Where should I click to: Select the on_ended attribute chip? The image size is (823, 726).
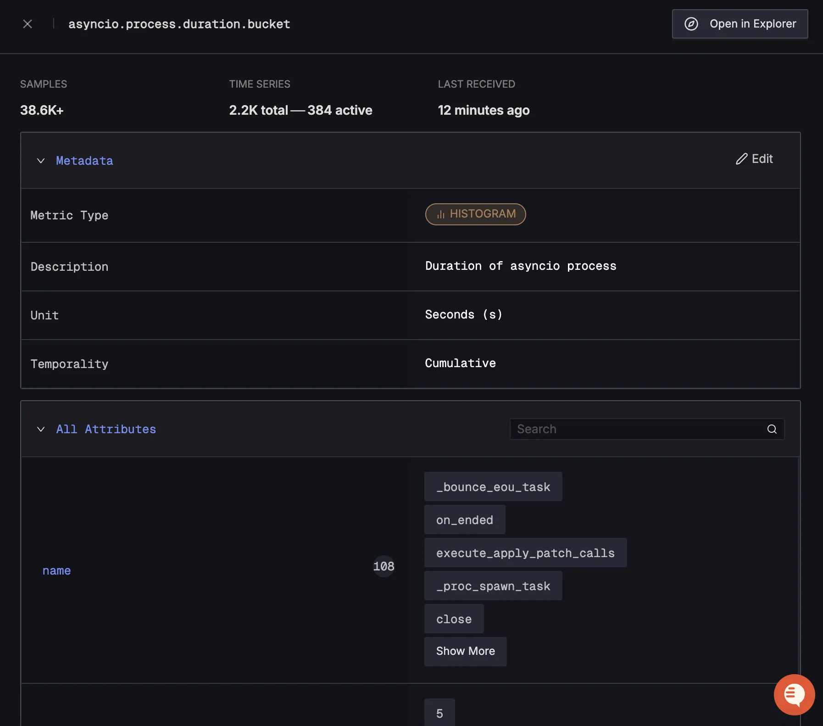464,519
